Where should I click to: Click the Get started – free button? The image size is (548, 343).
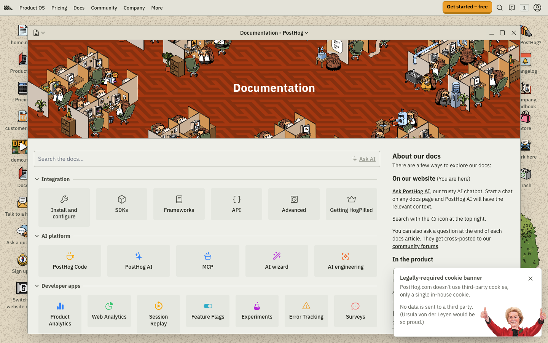[x=467, y=7]
